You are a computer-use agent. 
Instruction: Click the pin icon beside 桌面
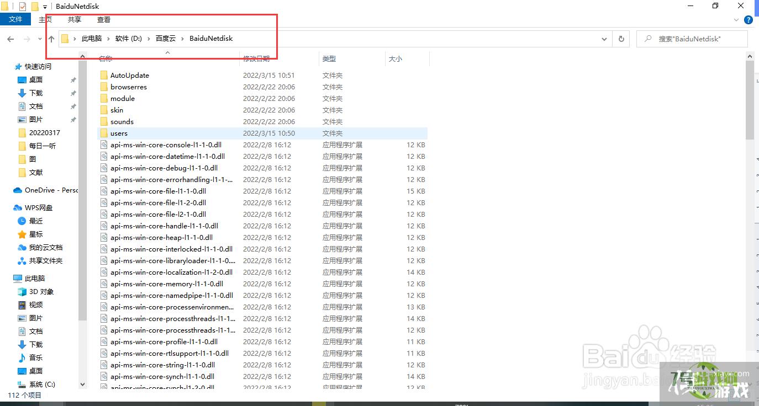coord(73,80)
